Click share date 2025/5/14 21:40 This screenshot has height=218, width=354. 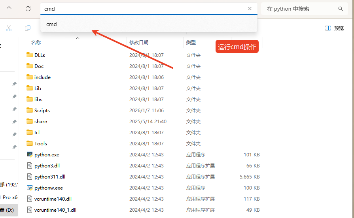pos(148,121)
